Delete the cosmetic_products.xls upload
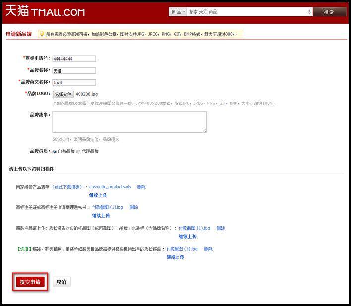351x306 pixels. click(x=141, y=187)
